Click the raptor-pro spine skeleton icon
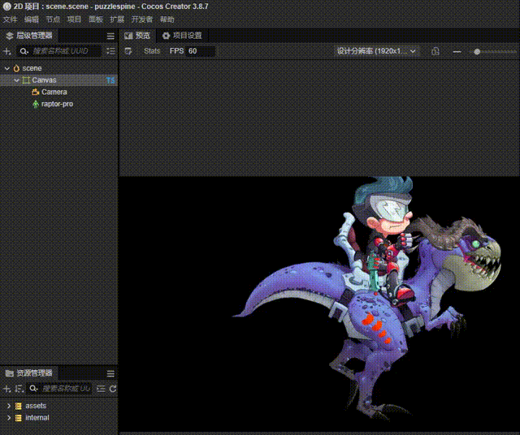520x435 pixels. 36,104
